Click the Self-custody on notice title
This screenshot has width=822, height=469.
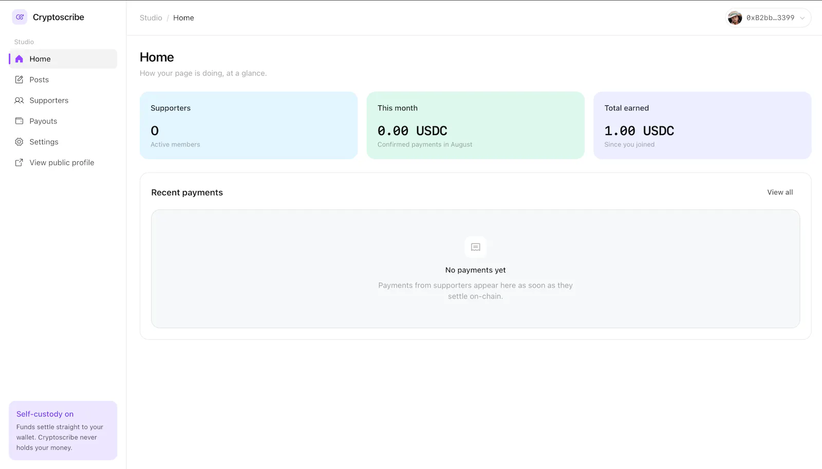45,414
